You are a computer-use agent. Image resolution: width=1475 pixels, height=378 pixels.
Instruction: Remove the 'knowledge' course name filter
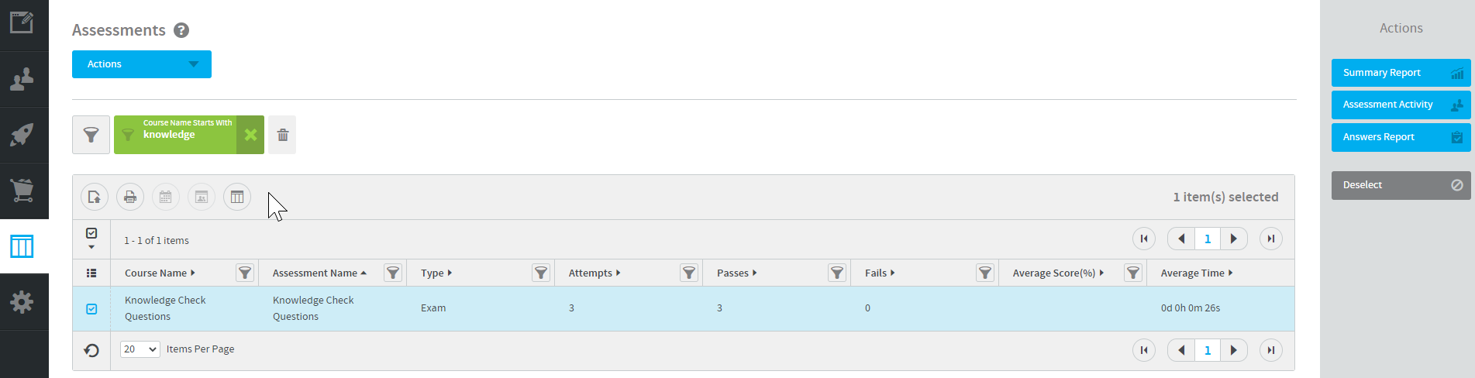[x=250, y=135]
